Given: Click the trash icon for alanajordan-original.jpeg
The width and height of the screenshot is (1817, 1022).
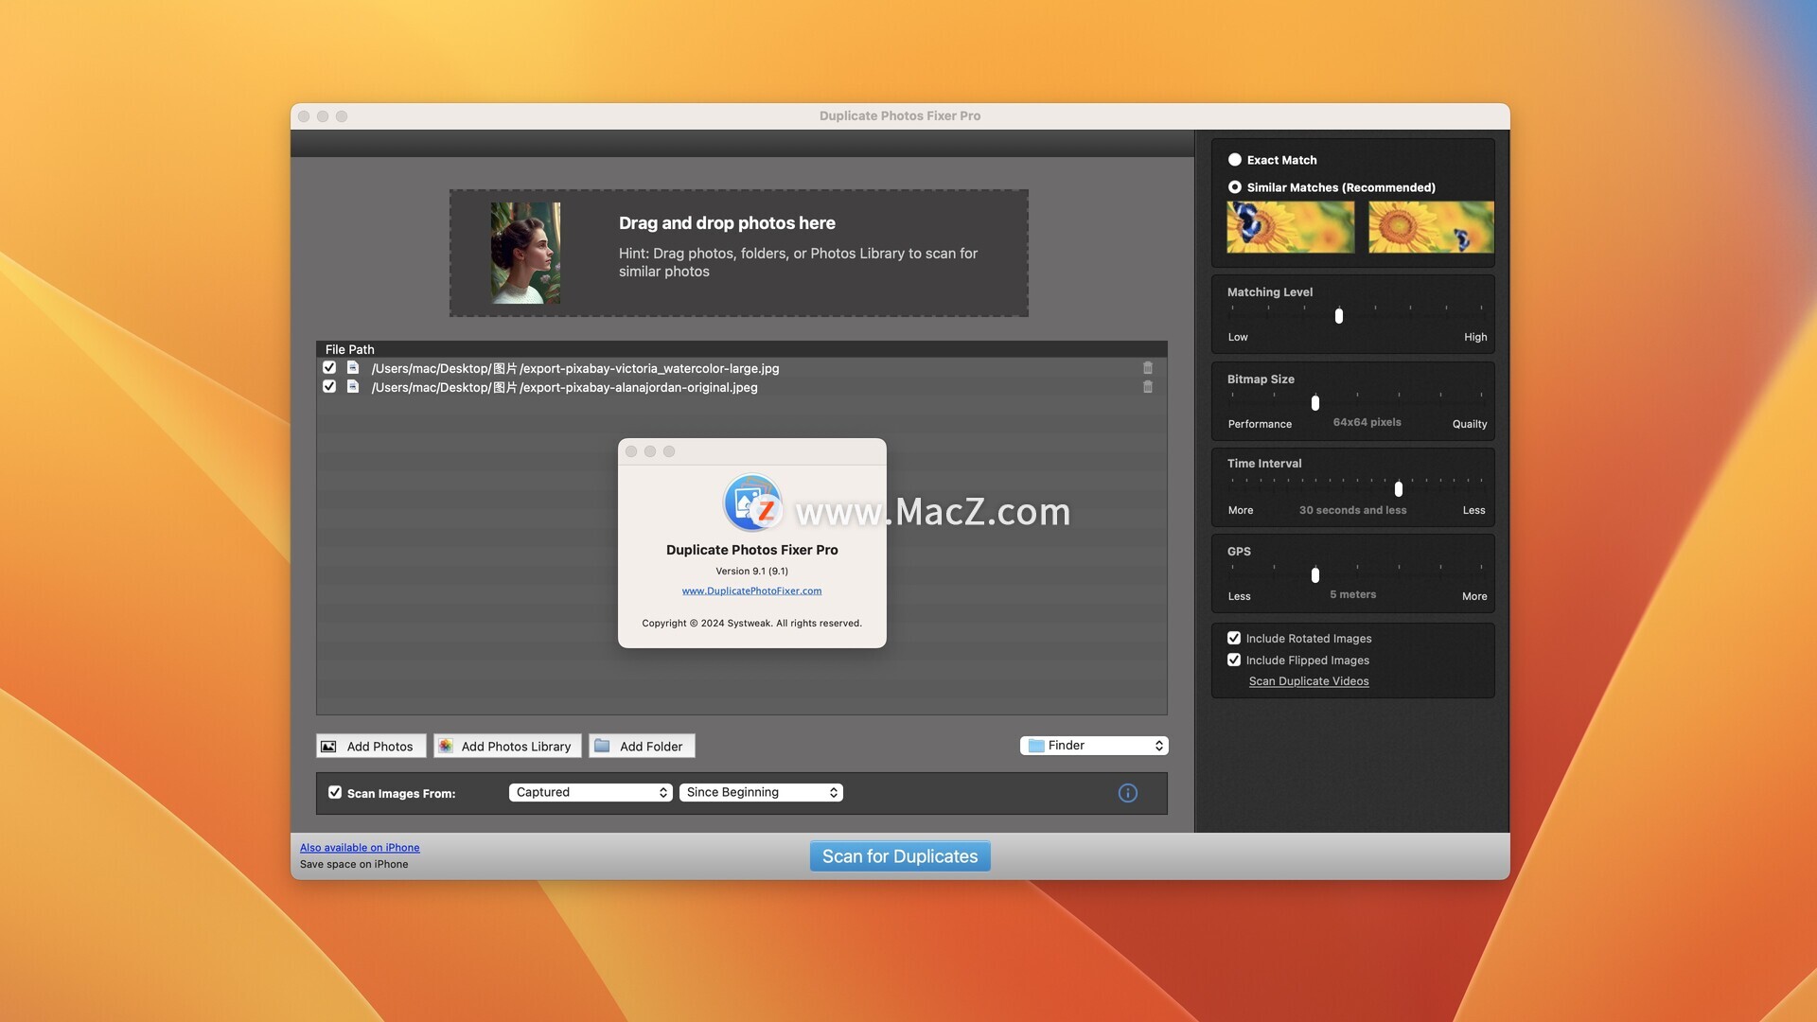Looking at the screenshot, I should click(1148, 387).
